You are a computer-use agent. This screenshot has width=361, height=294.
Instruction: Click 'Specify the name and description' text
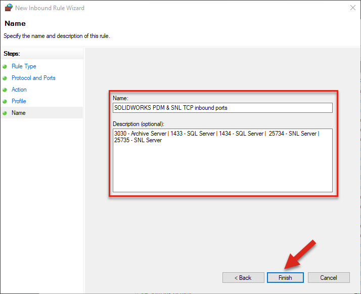click(x=57, y=36)
